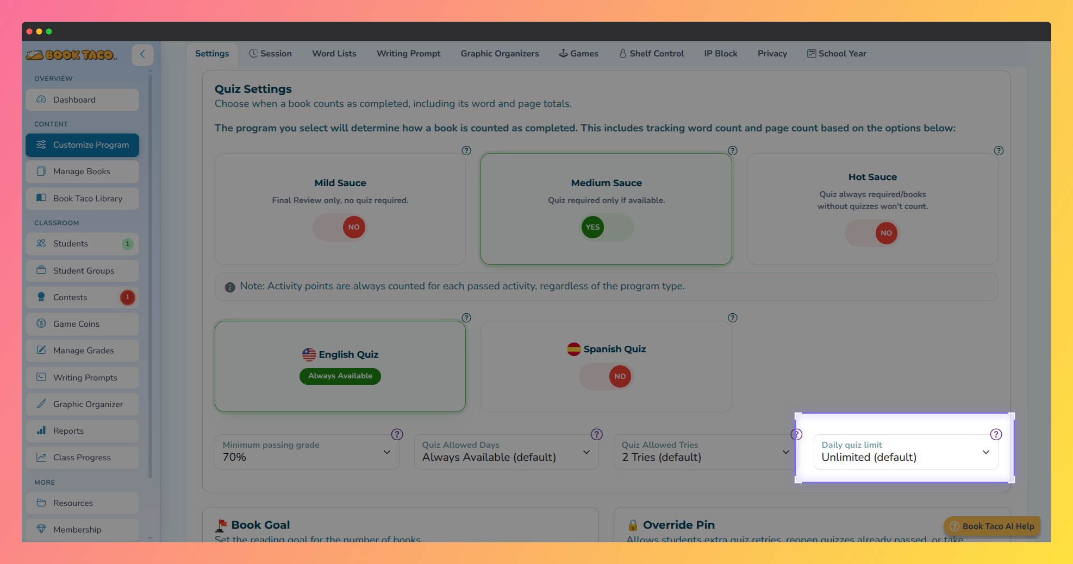Open help icon for Spanish Quiz
This screenshot has height=564, width=1073.
pyautogui.click(x=733, y=318)
